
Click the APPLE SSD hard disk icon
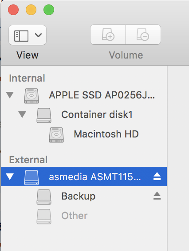(31, 96)
